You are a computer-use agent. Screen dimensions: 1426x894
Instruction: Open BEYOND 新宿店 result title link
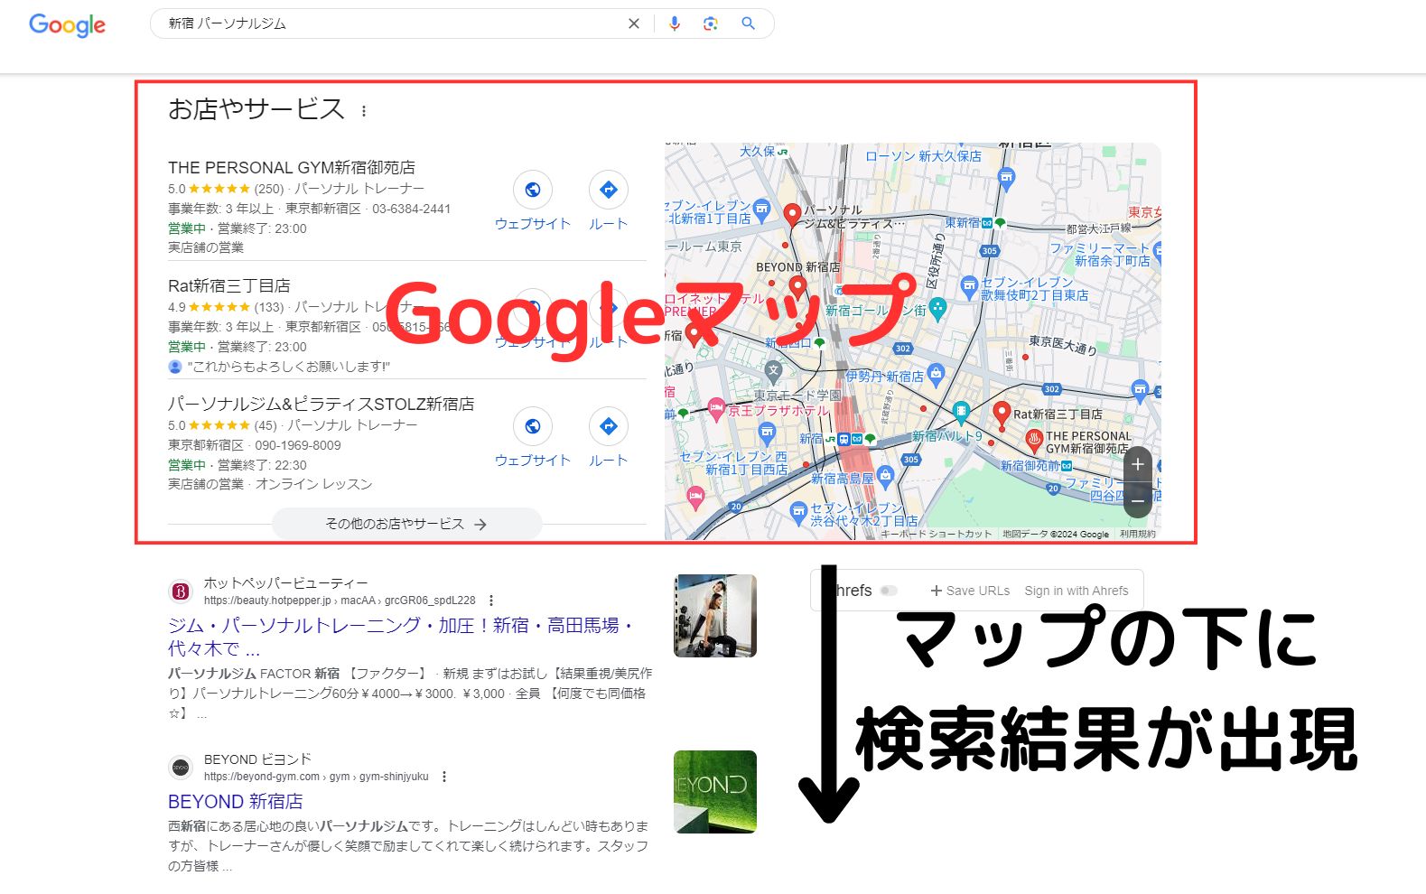(x=236, y=801)
